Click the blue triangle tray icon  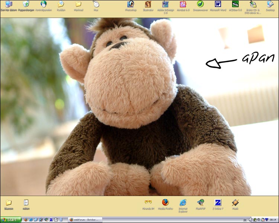(267, 220)
